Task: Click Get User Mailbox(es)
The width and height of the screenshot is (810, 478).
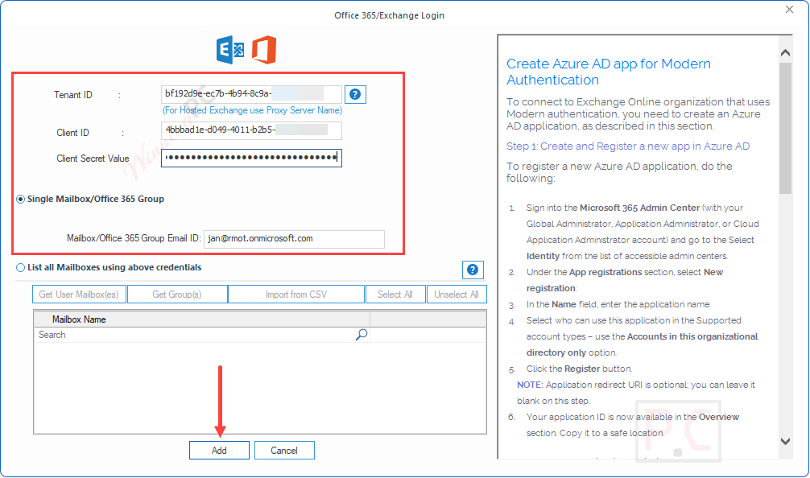Action: [78, 294]
